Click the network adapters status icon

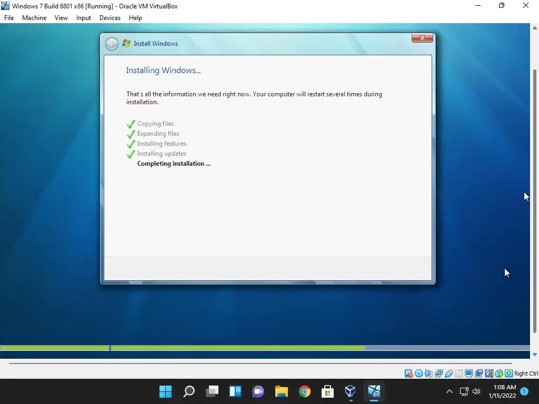[x=438, y=373]
